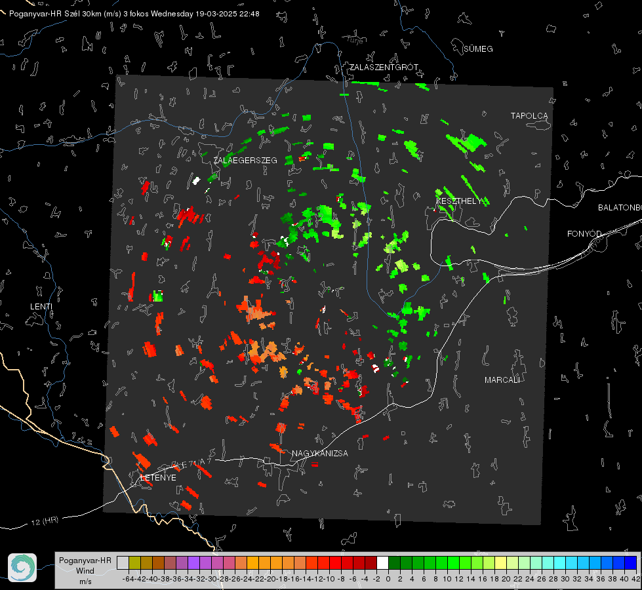This screenshot has width=642, height=590.
Task: Click the MARCALI town label
Action: [502, 380]
